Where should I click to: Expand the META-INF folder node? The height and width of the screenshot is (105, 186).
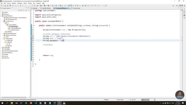[x=5, y=41]
